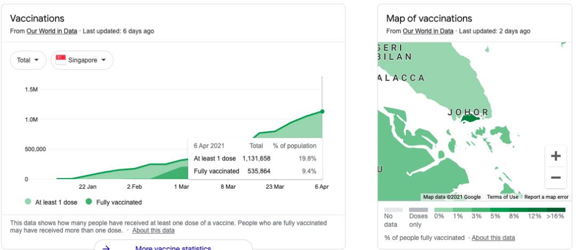This screenshot has height=250, width=576.
Task: Open Our World in Data link under map
Action: (x=428, y=31)
